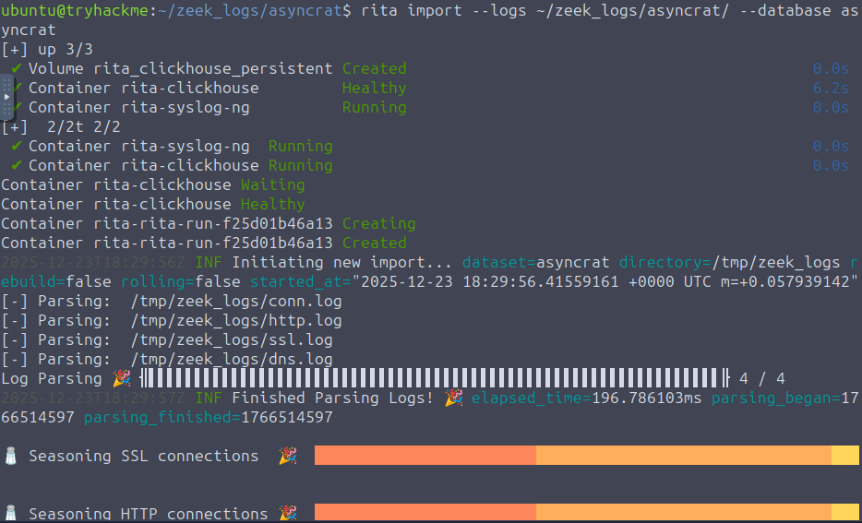
Task: Click yellow end segment of HTTP seasoning bar
Action: pos(844,513)
